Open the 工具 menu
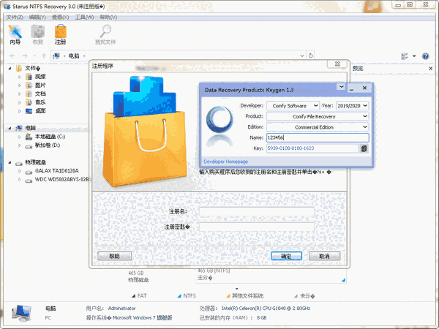The image size is (439, 329). [84, 17]
